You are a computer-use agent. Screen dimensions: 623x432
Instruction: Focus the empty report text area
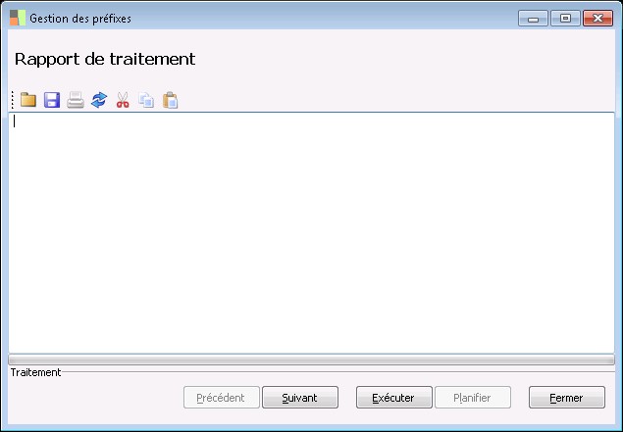click(x=312, y=233)
